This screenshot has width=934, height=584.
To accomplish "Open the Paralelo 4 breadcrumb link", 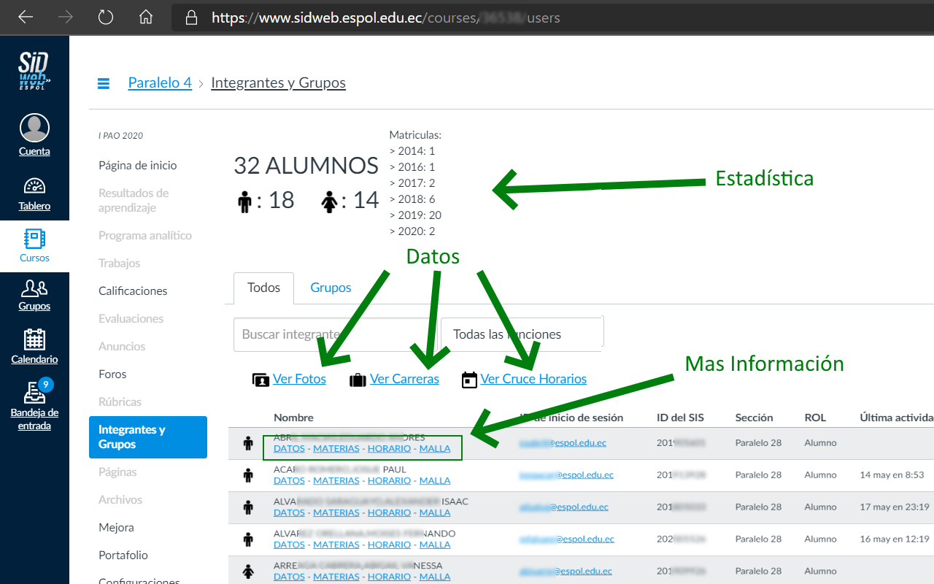I will 160,82.
